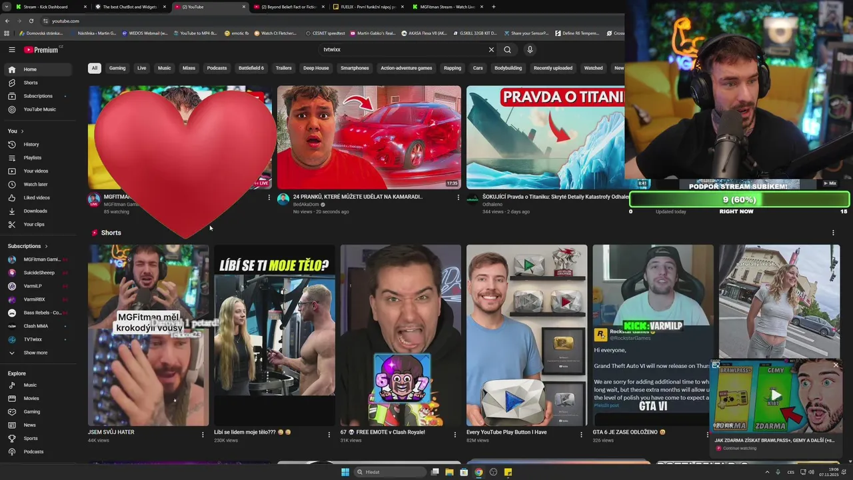Screen dimensions: 853x480
Task: Open TVTwixx subscription channel
Action: point(37,339)
